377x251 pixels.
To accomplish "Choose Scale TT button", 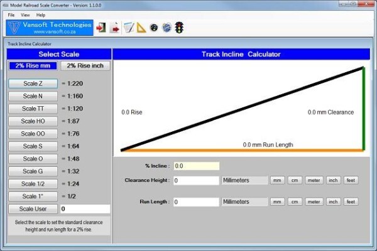I will pos(33,109).
